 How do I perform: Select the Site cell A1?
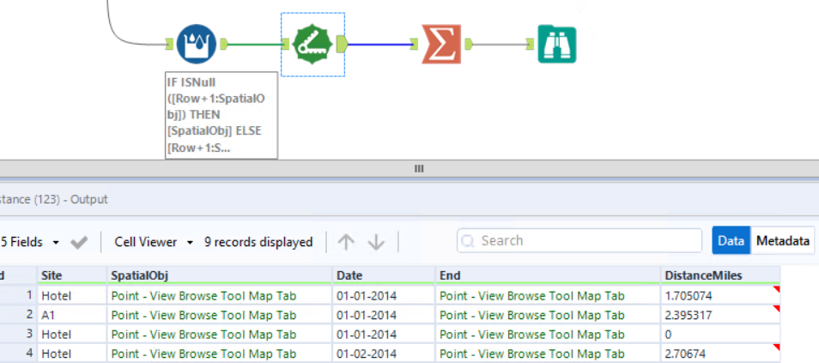pos(72,316)
